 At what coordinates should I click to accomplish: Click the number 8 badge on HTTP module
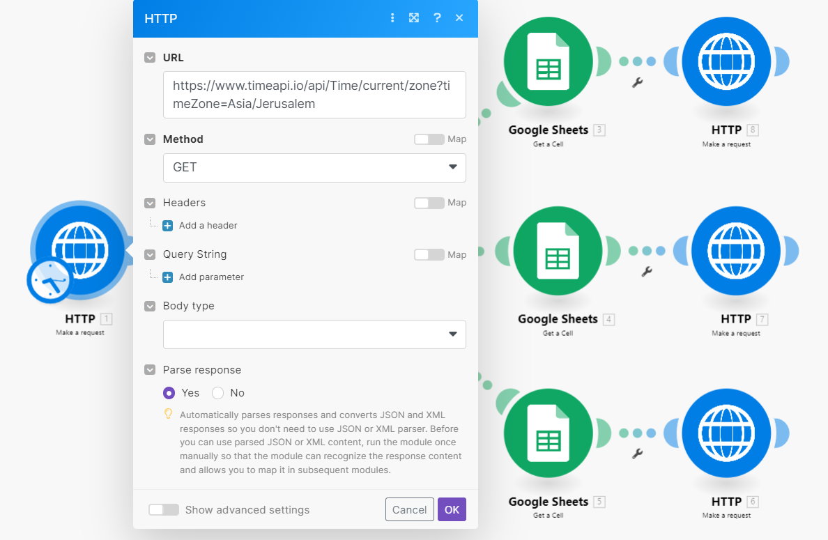click(753, 130)
